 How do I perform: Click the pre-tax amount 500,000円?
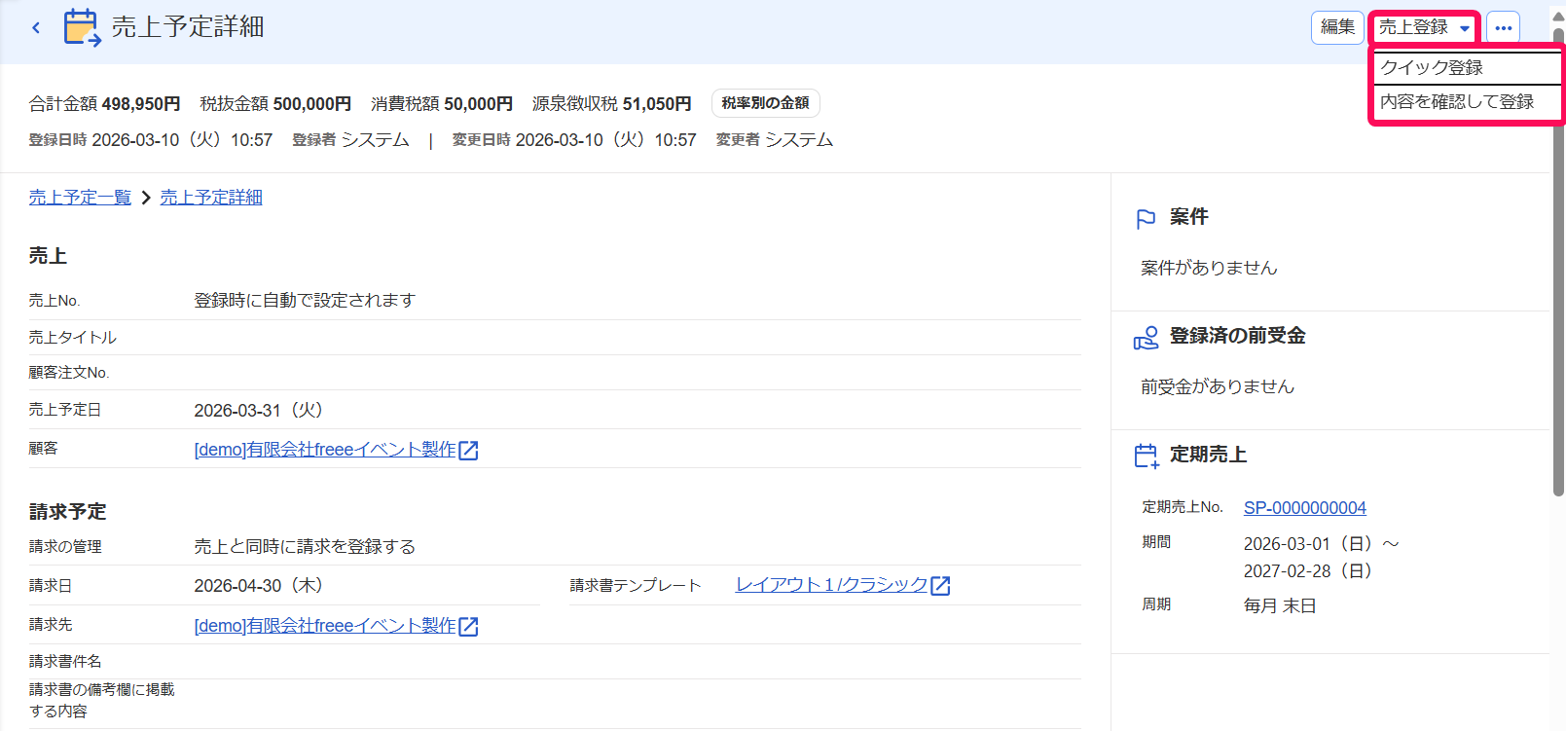pyautogui.click(x=311, y=103)
